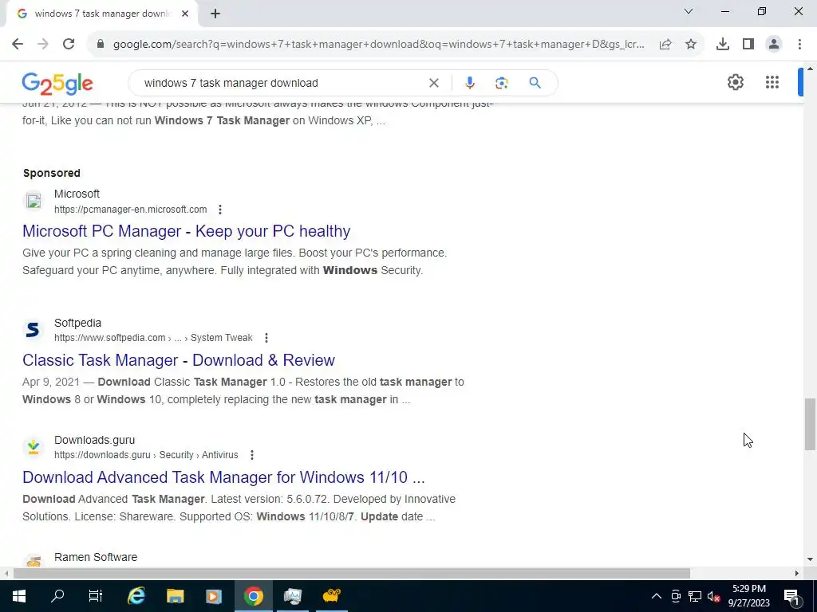Open taskbar search magnifier
The height and width of the screenshot is (612, 817).
click(57, 596)
